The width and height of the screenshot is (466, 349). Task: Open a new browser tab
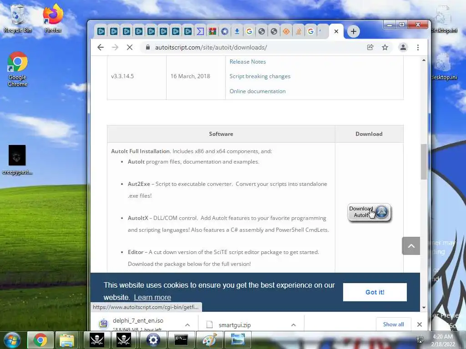(x=353, y=31)
